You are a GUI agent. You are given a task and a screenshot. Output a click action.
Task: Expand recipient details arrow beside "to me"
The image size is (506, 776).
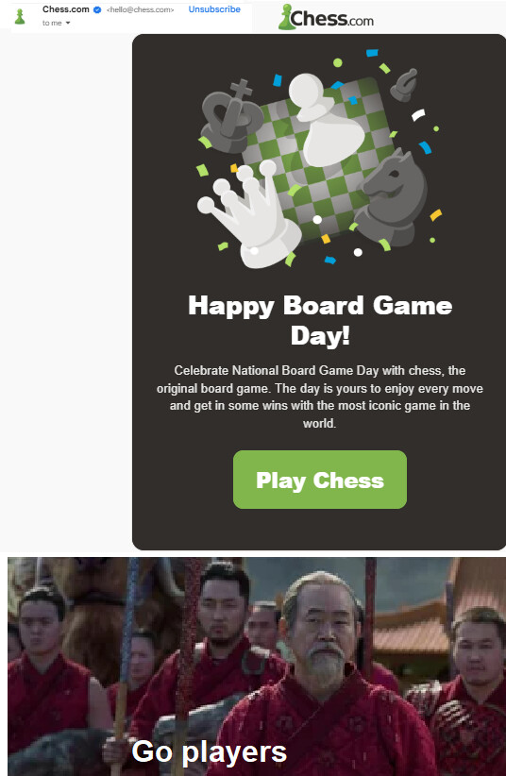tap(68, 23)
